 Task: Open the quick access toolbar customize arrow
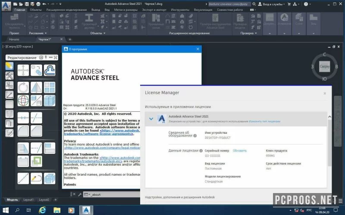pos(60,4)
